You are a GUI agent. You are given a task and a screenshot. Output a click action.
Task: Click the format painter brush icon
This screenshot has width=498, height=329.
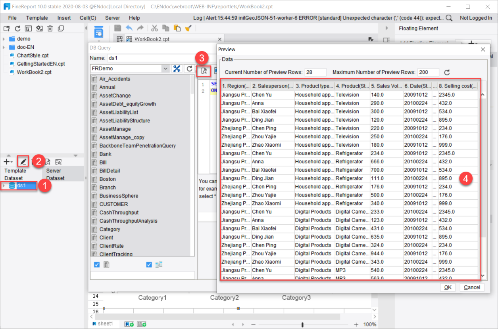pos(188,28)
